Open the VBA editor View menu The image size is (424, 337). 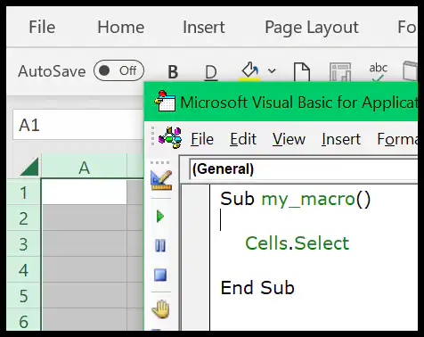coord(289,139)
